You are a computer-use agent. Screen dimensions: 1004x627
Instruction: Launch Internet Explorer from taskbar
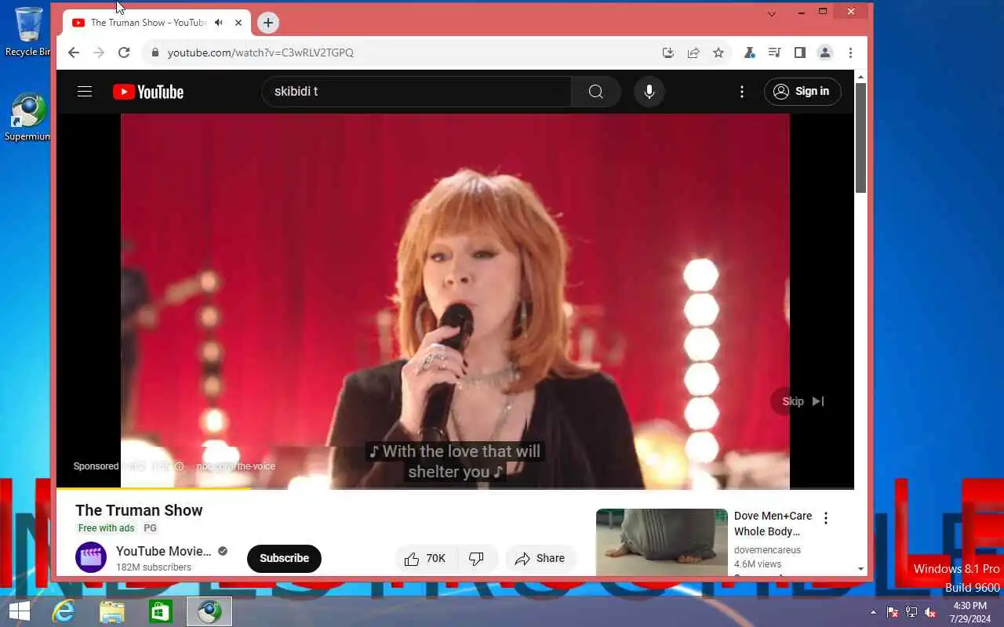64,611
